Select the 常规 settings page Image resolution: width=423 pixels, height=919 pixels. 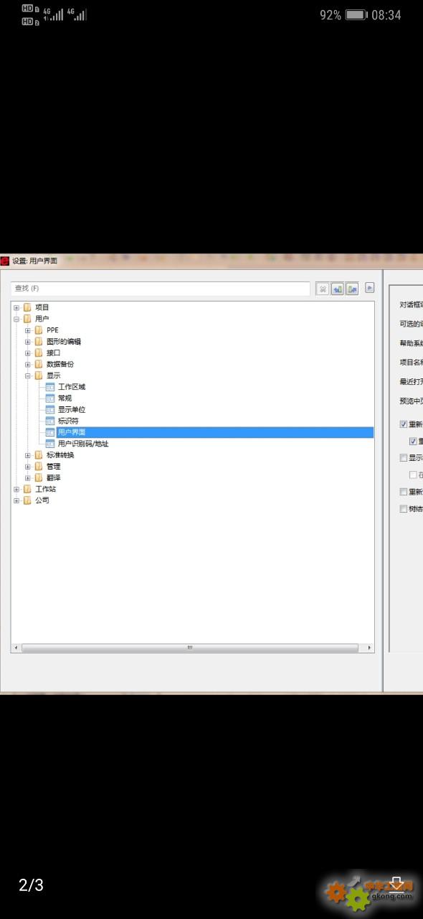pos(65,398)
